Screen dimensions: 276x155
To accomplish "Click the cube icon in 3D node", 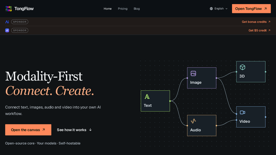I will tap(242, 67).
